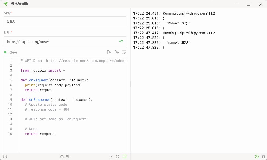Click the help icon in status bar

click(5, 156)
